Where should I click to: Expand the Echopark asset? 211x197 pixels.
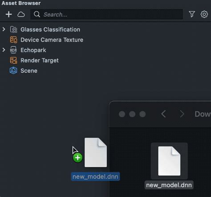pos(4,50)
